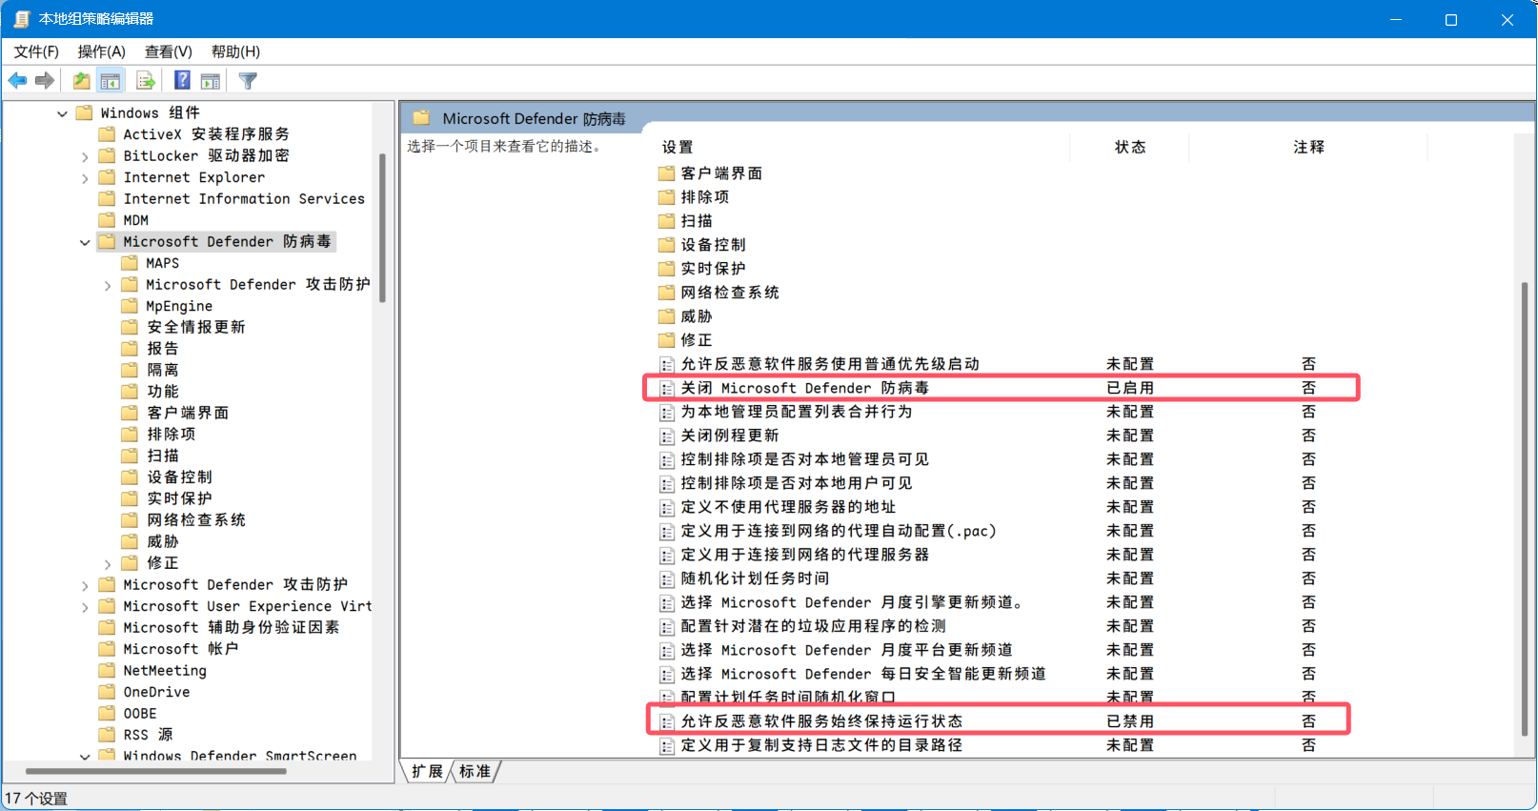The height and width of the screenshot is (811, 1538).
Task: Click the Filter funnel toolbar icon
Action: [248, 81]
